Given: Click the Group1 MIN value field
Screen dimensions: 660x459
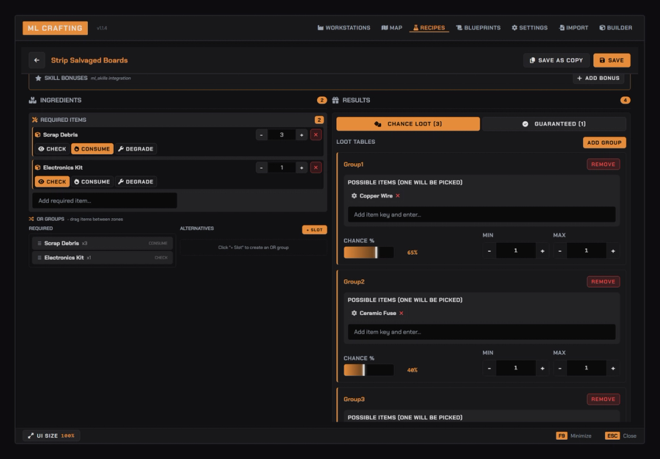Looking at the screenshot, I should (x=516, y=250).
